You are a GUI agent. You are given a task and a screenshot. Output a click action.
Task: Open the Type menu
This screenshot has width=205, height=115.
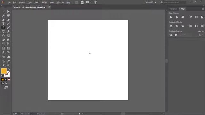point(29,2)
